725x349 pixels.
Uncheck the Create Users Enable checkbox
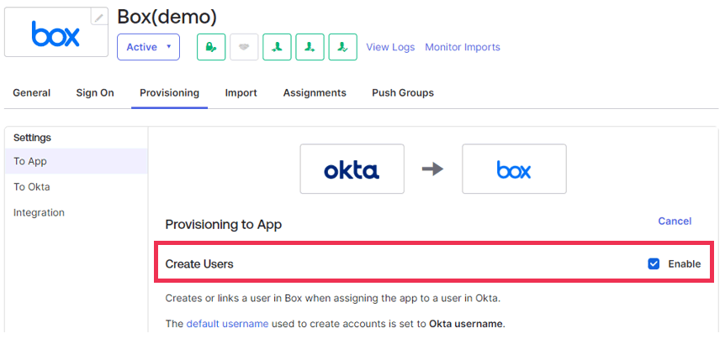pyautogui.click(x=654, y=263)
